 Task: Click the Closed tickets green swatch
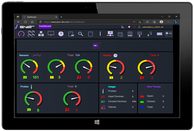[142, 102]
